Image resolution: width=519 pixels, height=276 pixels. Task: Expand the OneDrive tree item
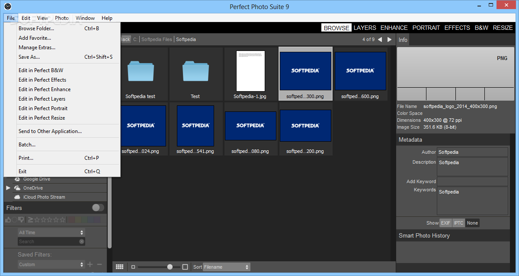coord(8,188)
